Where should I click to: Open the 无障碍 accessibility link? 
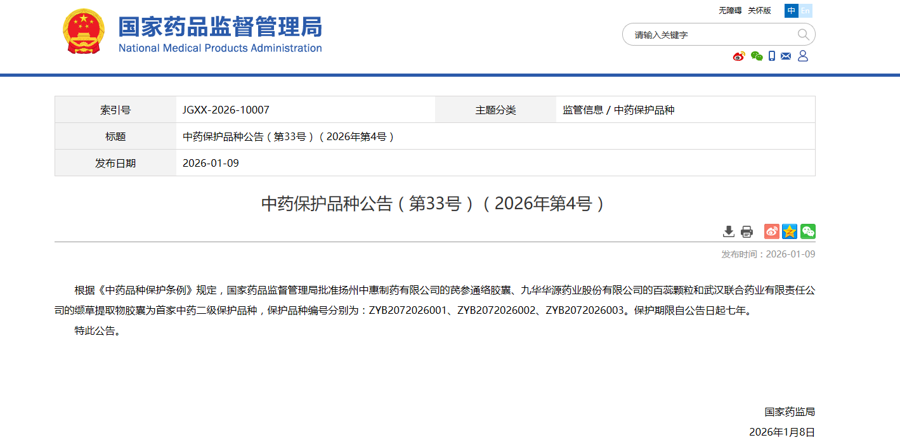click(730, 11)
